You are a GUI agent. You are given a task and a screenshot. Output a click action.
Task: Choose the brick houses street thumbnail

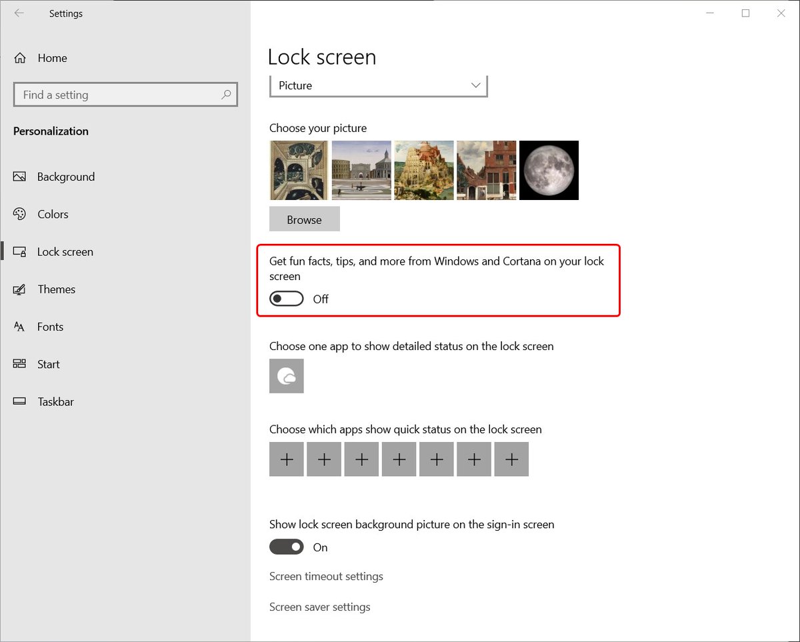(x=487, y=170)
